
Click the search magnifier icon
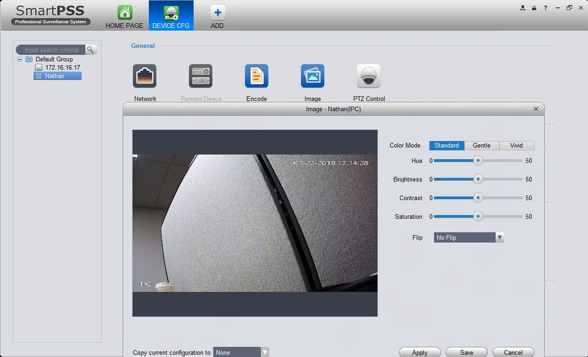(x=91, y=49)
